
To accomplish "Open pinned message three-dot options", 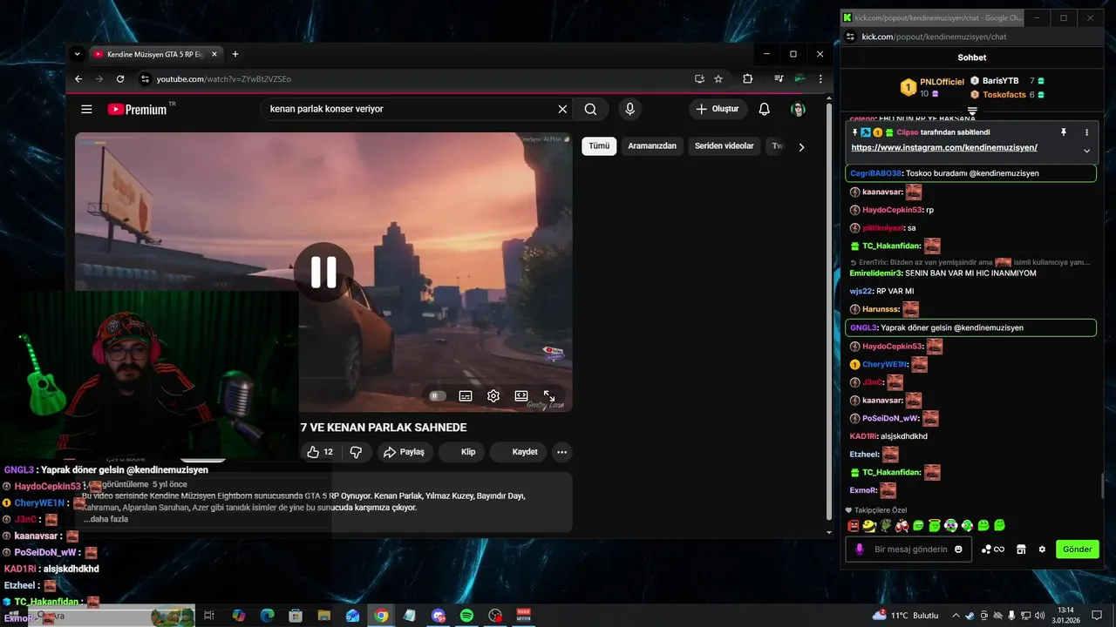I will point(1086,132).
